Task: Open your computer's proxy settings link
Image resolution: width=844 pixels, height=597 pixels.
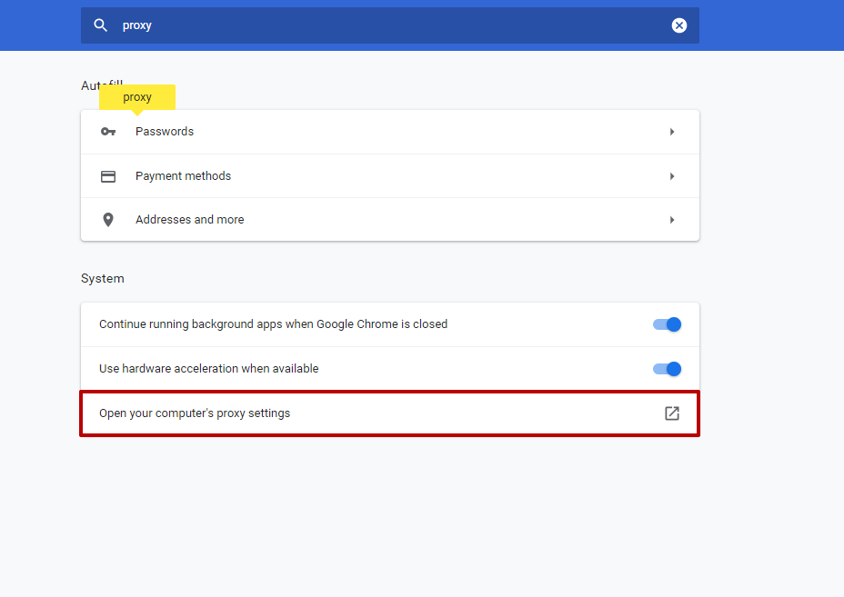Action: (195, 413)
